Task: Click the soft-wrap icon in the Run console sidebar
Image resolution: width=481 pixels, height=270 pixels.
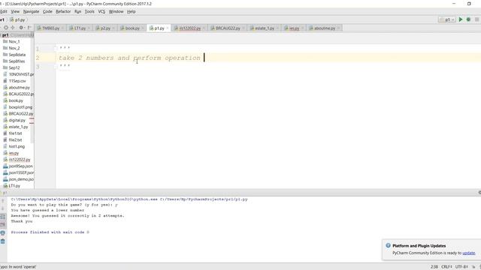Action: coord(3,217)
